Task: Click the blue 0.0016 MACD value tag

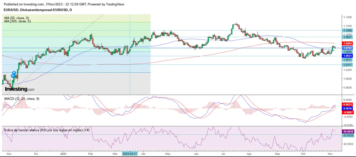Action: click(347, 109)
